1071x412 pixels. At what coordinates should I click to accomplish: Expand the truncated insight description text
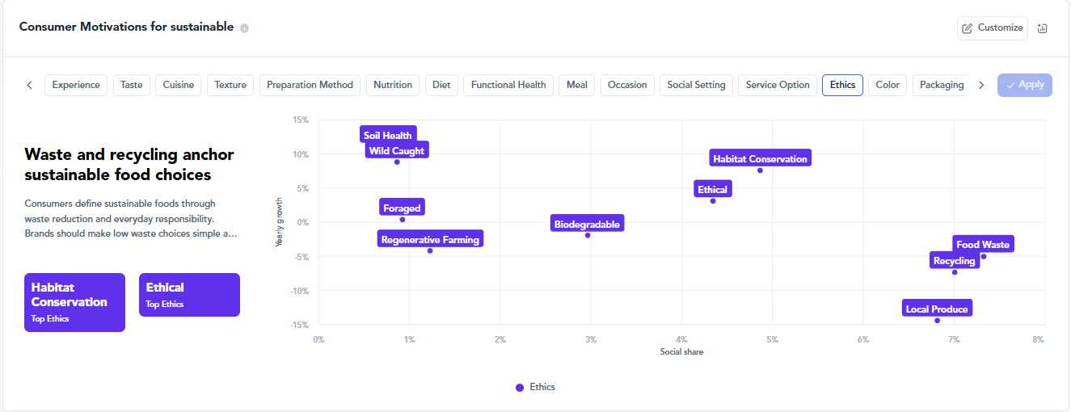pos(131,233)
